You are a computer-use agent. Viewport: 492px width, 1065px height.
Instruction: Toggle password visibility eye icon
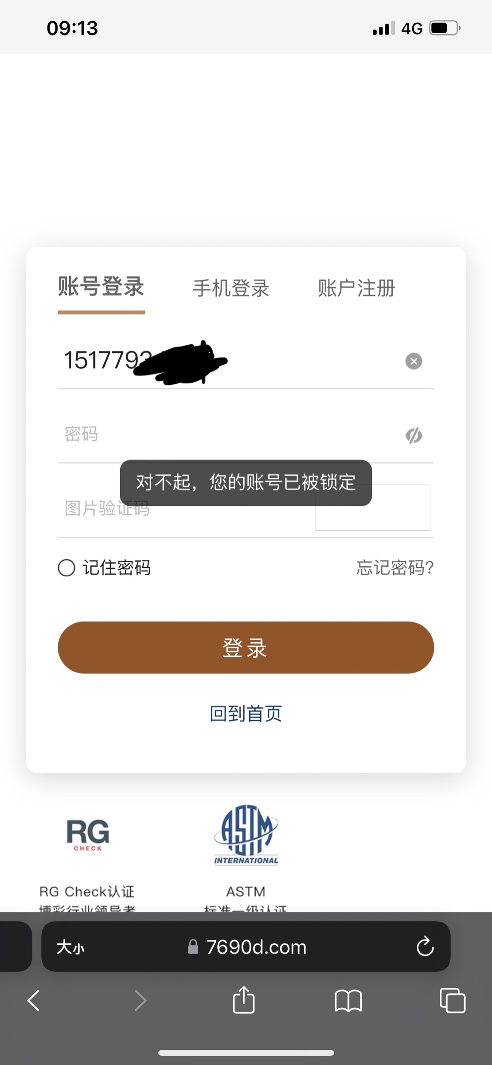tap(414, 436)
